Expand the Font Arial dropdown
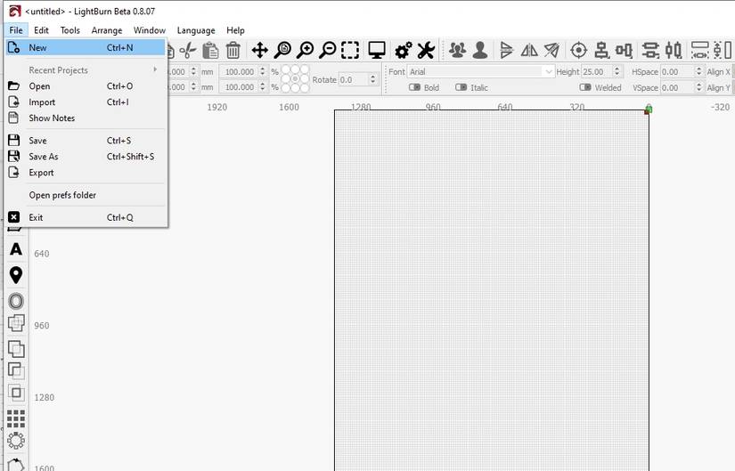Image resolution: width=735 pixels, height=471 pixels. point(548,72)
